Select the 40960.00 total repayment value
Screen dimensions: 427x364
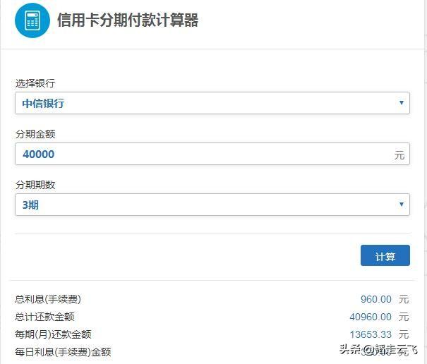pyautogui.click(x=371, y=317)
